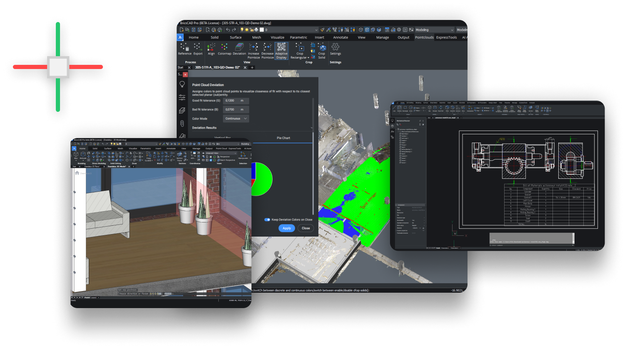Click the Surface tab in center window
Viewport: 625px width, 348px height.
235,37
